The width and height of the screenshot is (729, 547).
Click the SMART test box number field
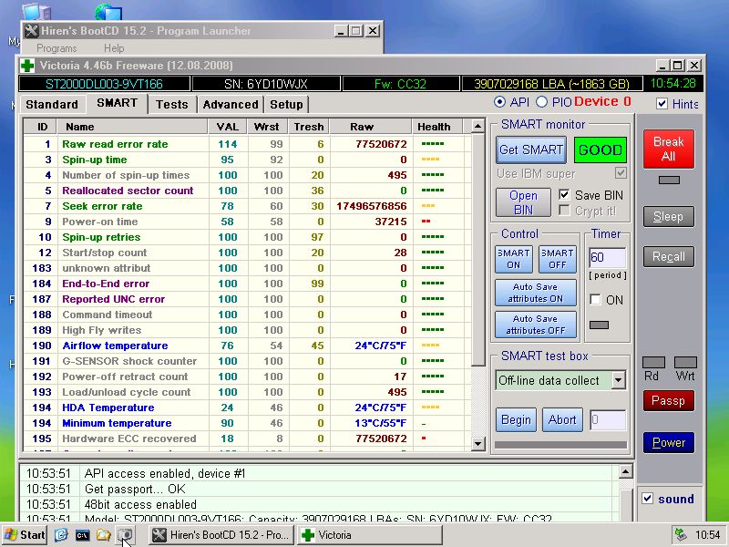[608, 420]
